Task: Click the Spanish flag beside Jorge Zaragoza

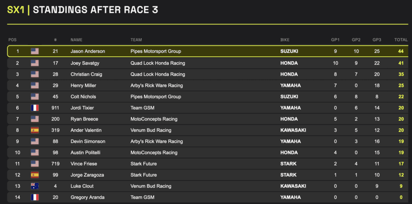Action: 35,175
